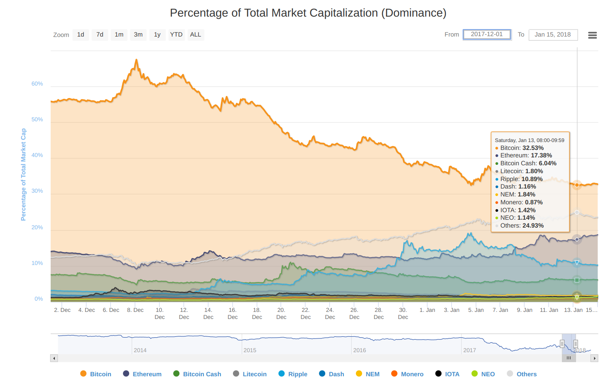Click right navigator range handle

pyautogui.click(x=576, y=344)
